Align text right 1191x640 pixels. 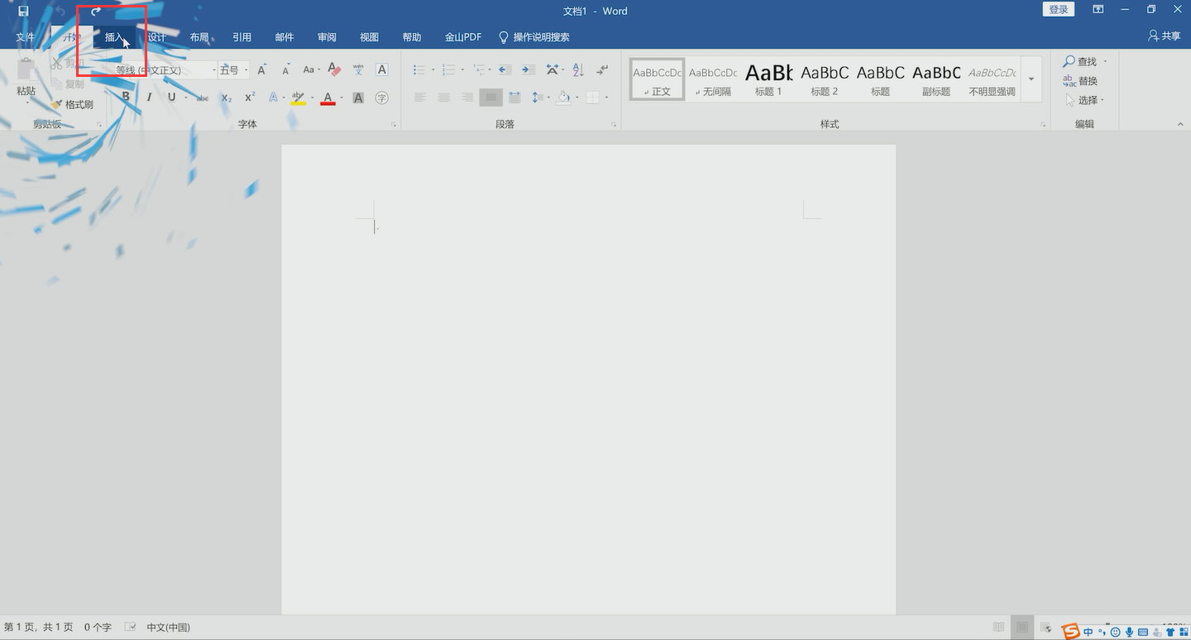467,98
